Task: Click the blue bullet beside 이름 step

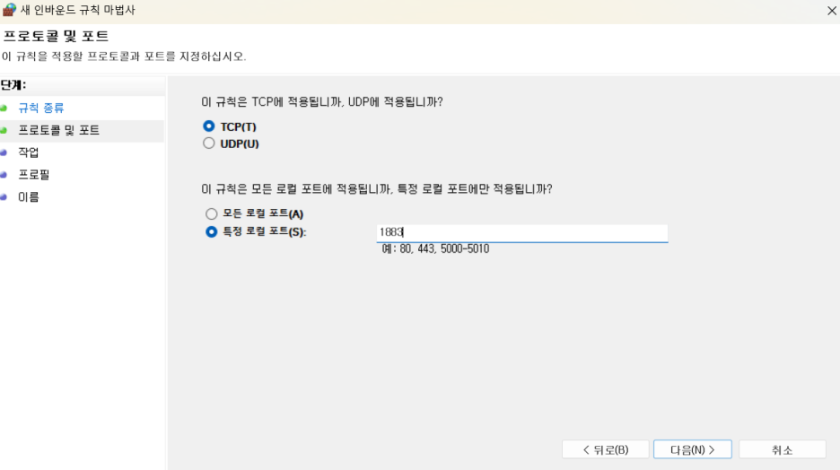Action: (x=4, y=197)
